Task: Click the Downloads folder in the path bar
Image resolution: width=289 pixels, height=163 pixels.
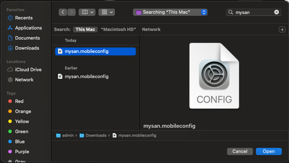Action: click(x=93, y=136)
